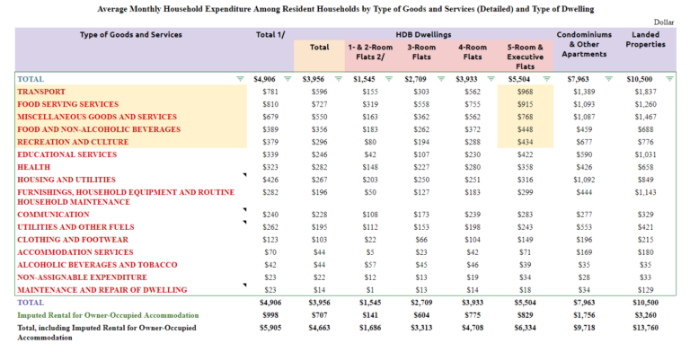Screen dimensions: 690x352
Task: Select the TRANSPORT category link
Action: click(x=41, y=92)
